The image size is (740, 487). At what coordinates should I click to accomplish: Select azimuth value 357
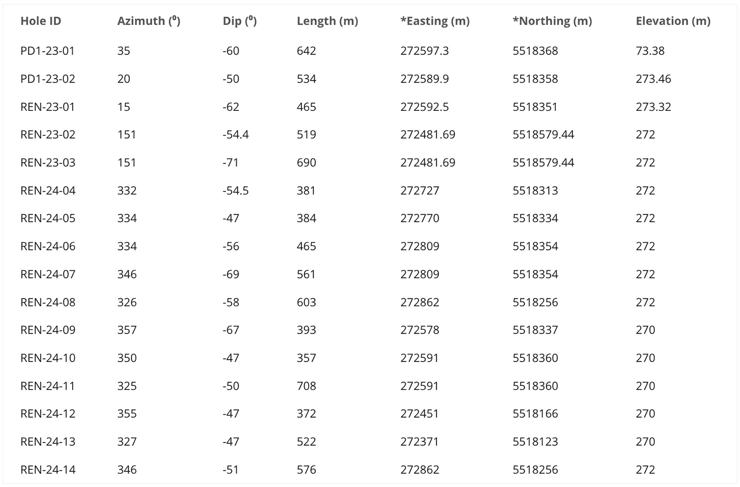pyautogui.click(x=127, y=330)
